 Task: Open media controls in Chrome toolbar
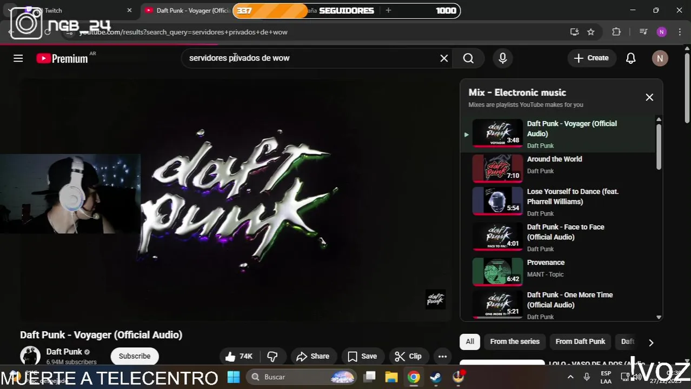point(643,32)
